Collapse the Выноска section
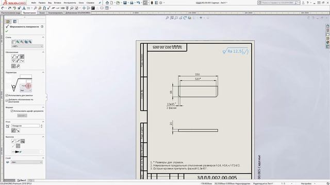The image size is (330, 185). (x=43, y=137)
